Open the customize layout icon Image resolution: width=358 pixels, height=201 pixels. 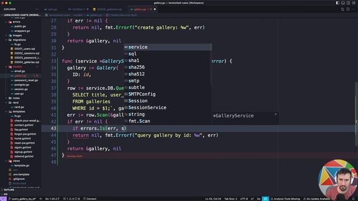354,3
